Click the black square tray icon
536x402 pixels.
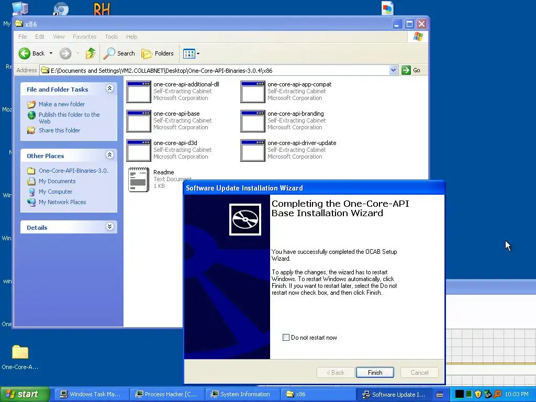click(460, 395)
